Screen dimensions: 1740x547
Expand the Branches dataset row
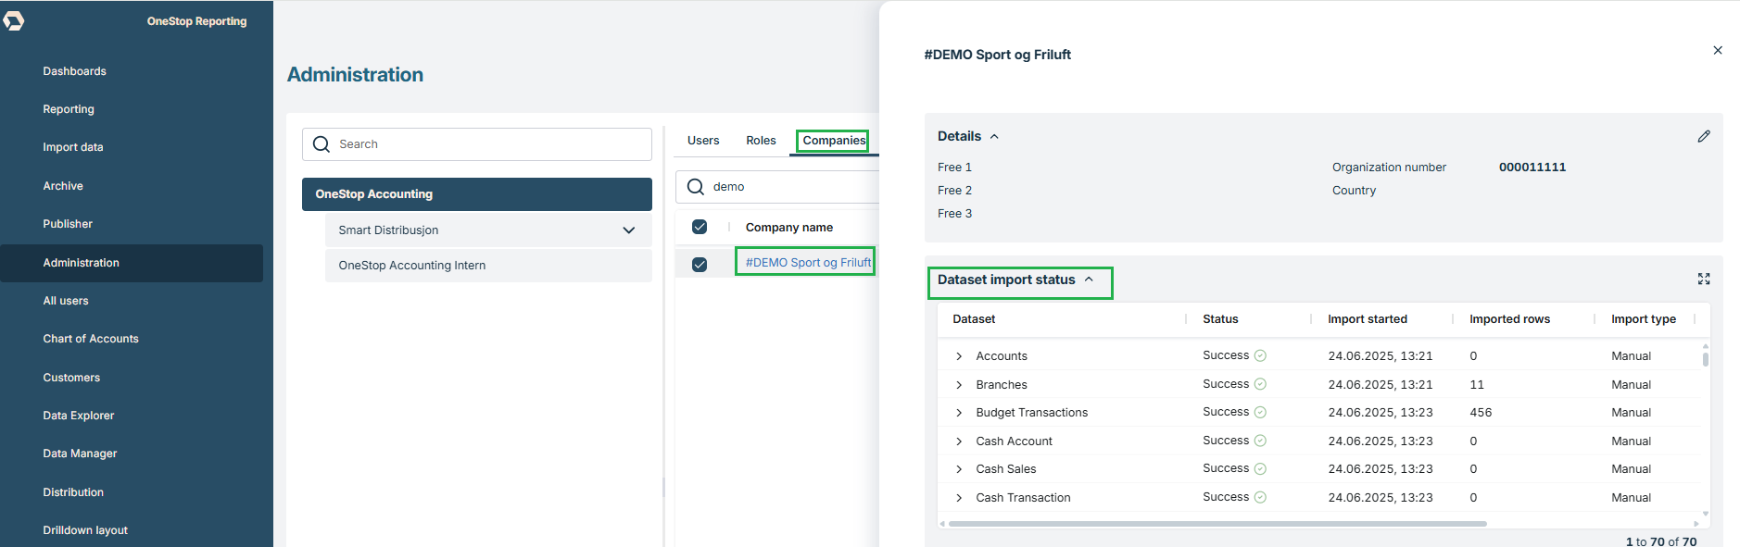click(x=959, y=385)
